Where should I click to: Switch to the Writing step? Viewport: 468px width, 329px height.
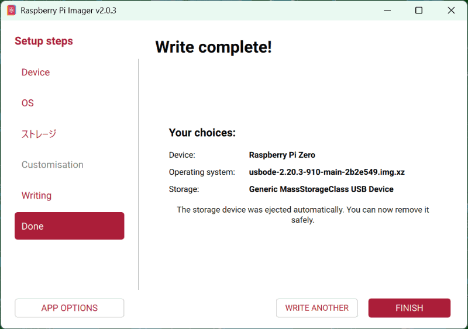point(36,195)
